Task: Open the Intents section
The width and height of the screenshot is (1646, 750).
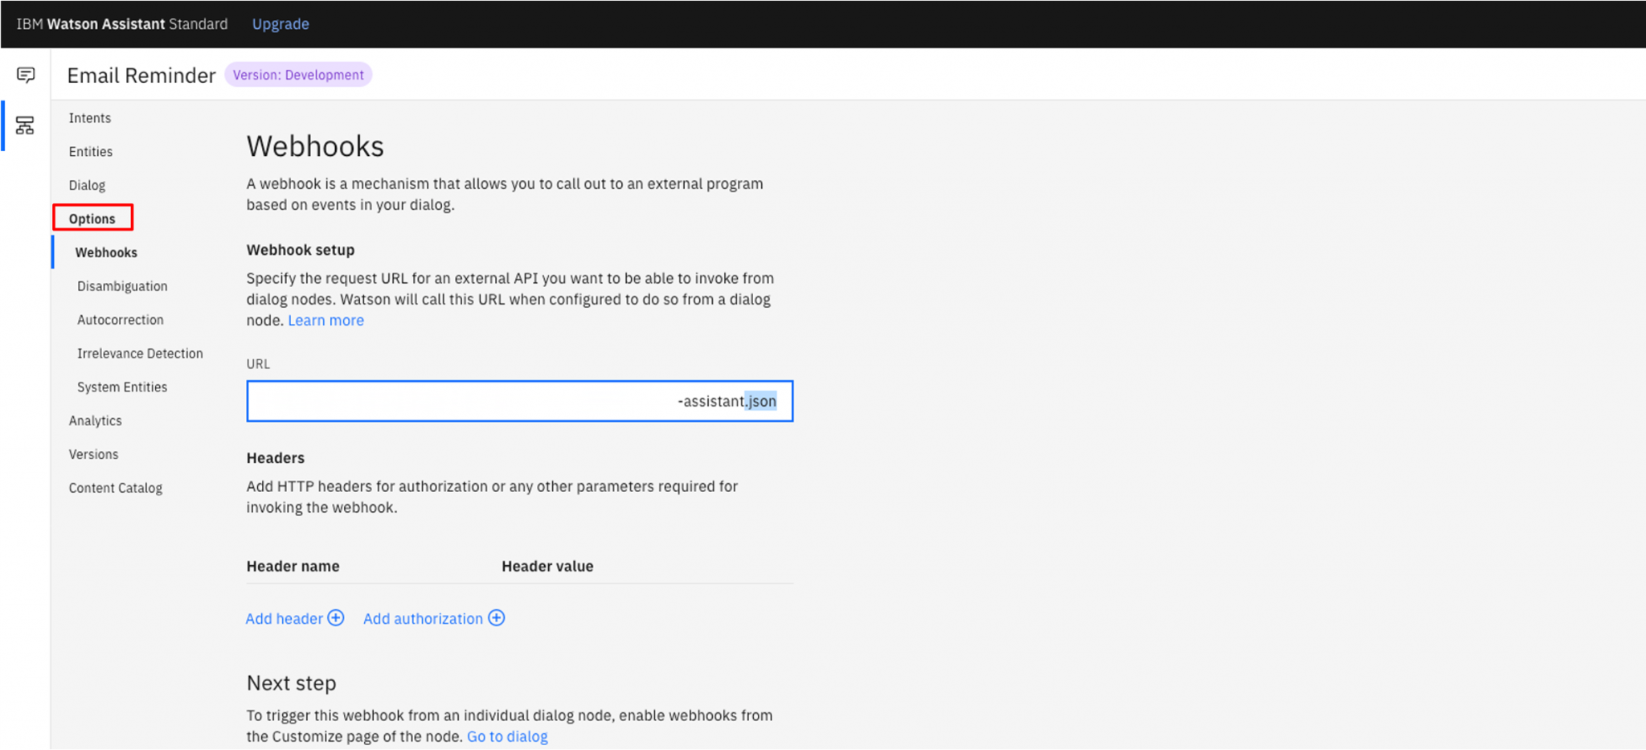Action: coord(89,117)
